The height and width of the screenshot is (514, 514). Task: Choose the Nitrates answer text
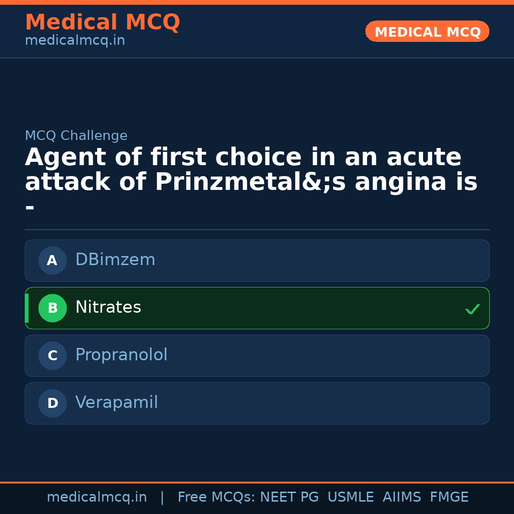click(108, 307)
